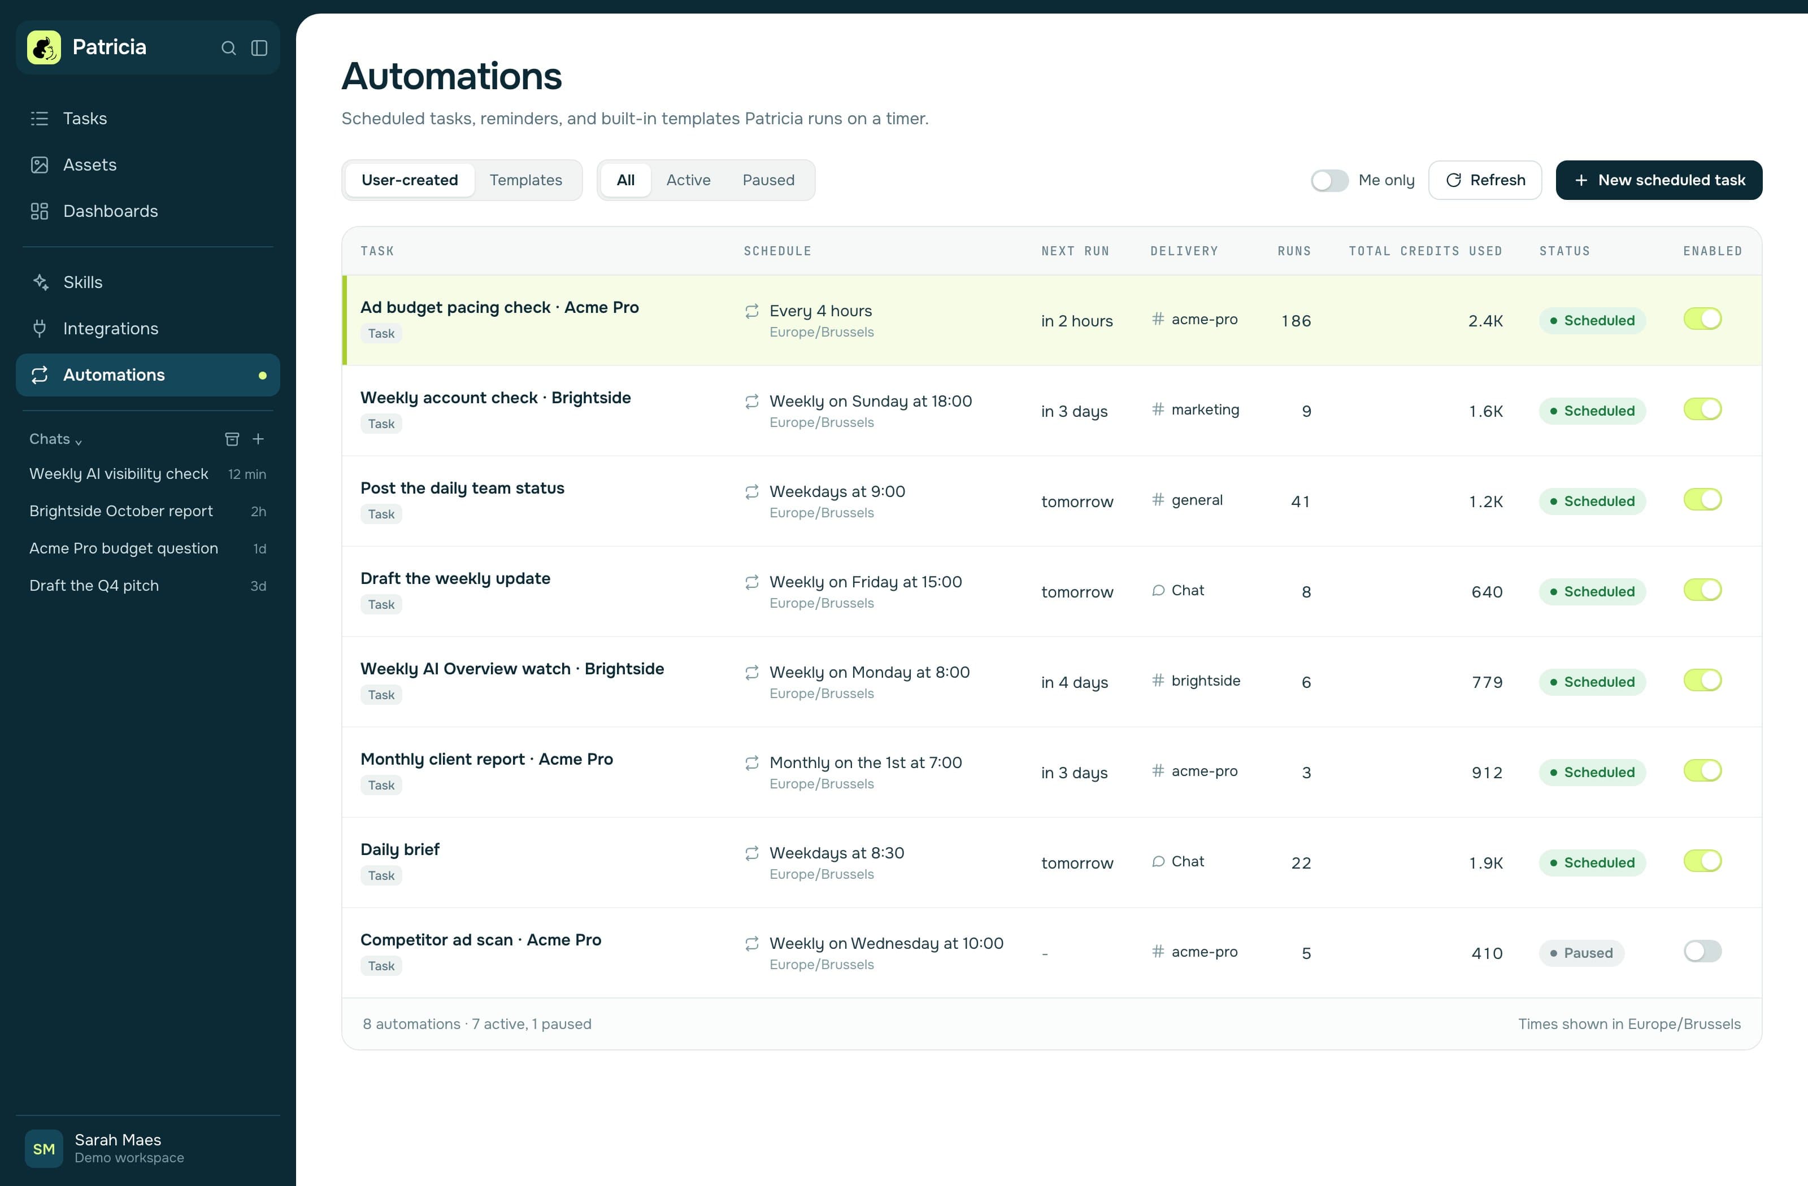Collapse sidebar with the panel icon

tap(259, 48)
